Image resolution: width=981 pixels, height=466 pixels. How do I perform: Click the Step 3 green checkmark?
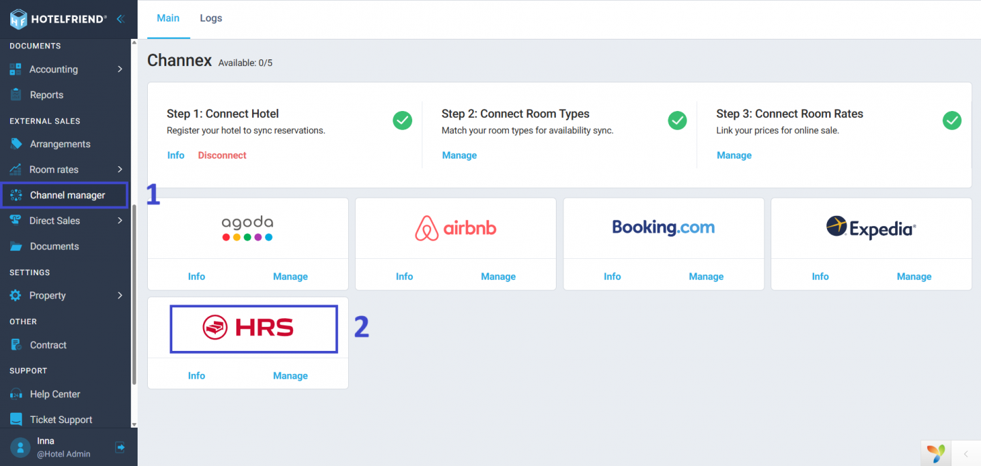[952, 121]
